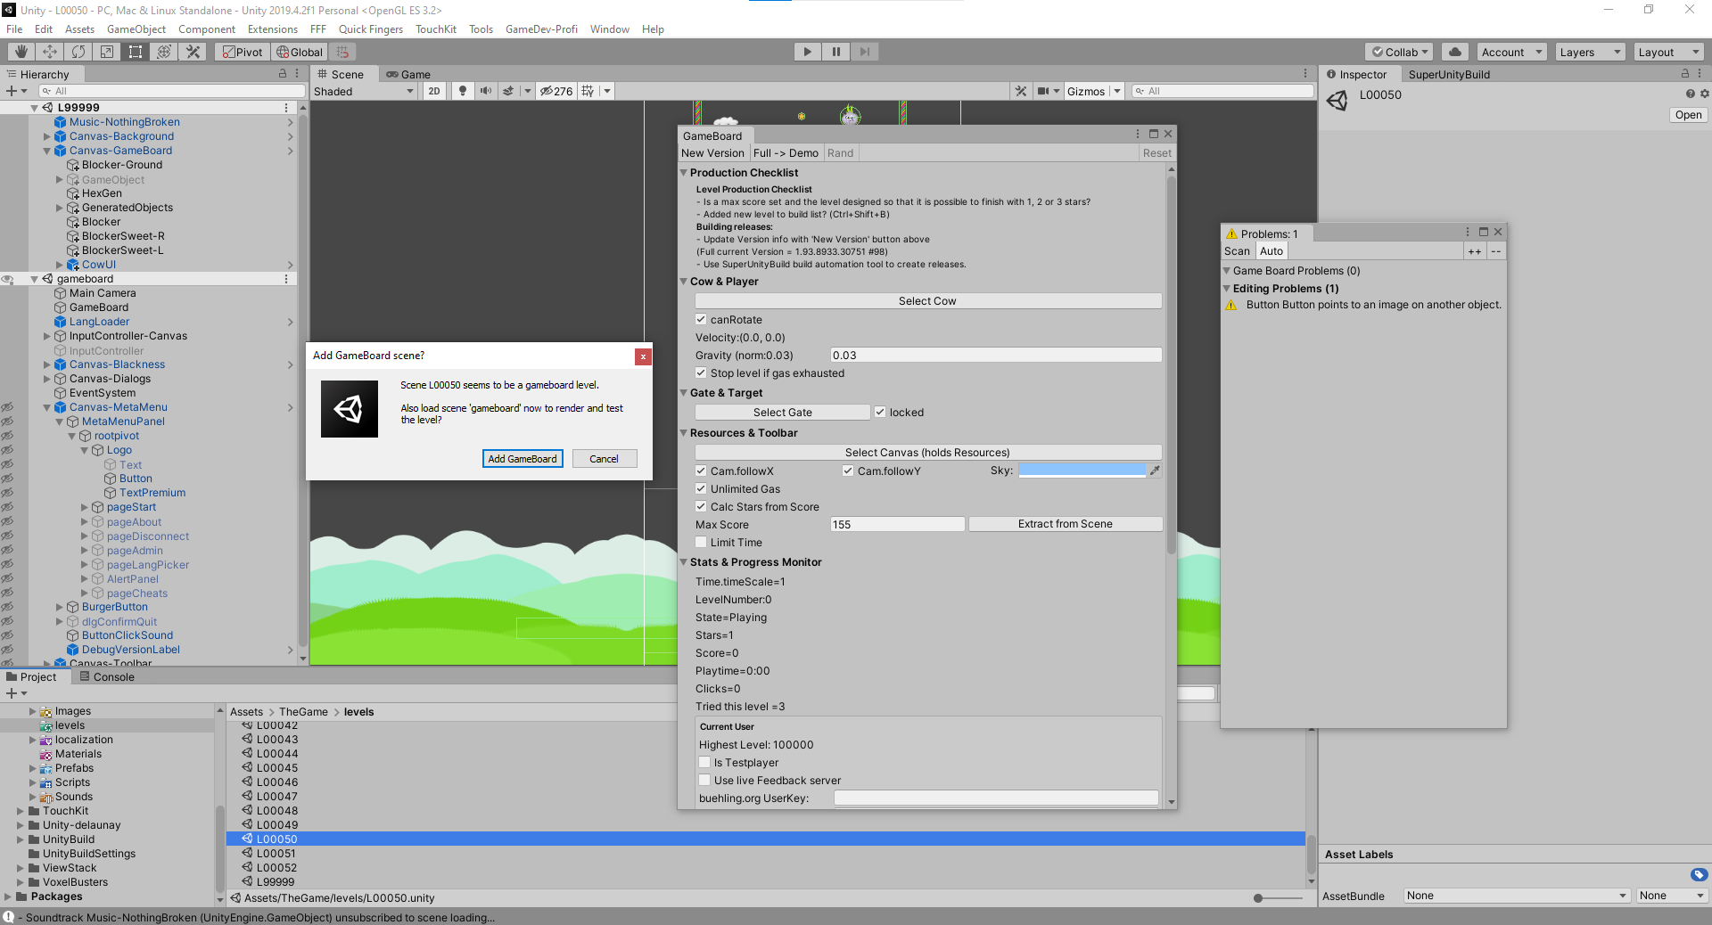The image size is (1712, 925).
Task: Toggle Unlimited Gas checkbox
Action: (x=701, y=489)
